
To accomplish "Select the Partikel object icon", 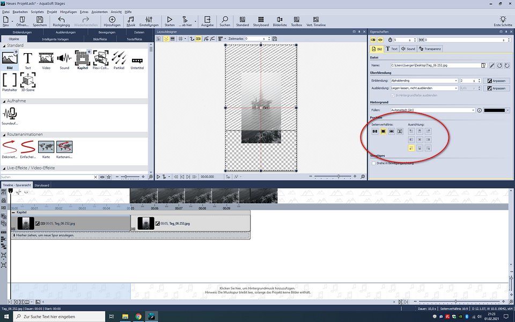I will point(119,58).
